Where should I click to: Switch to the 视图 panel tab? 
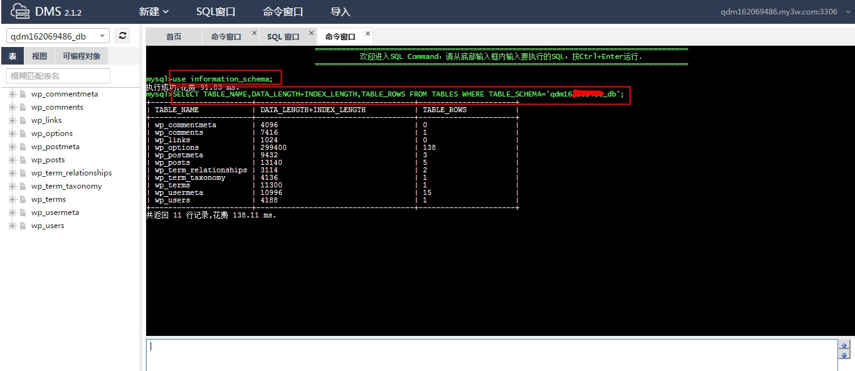coord(40,56)
